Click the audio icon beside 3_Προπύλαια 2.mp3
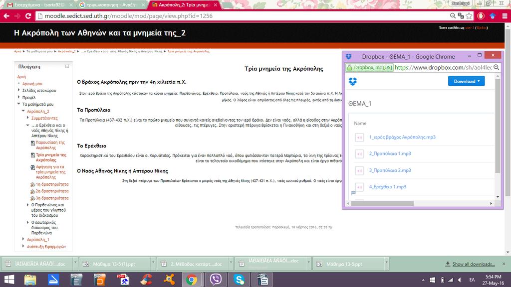This screenshot has height=287, width=511. coord(359,170)
